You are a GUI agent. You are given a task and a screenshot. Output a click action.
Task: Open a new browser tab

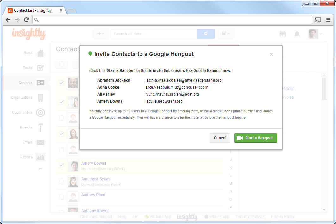[72, 10]
